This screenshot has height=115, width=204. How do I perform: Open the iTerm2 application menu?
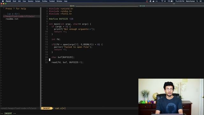coord(8,1)
